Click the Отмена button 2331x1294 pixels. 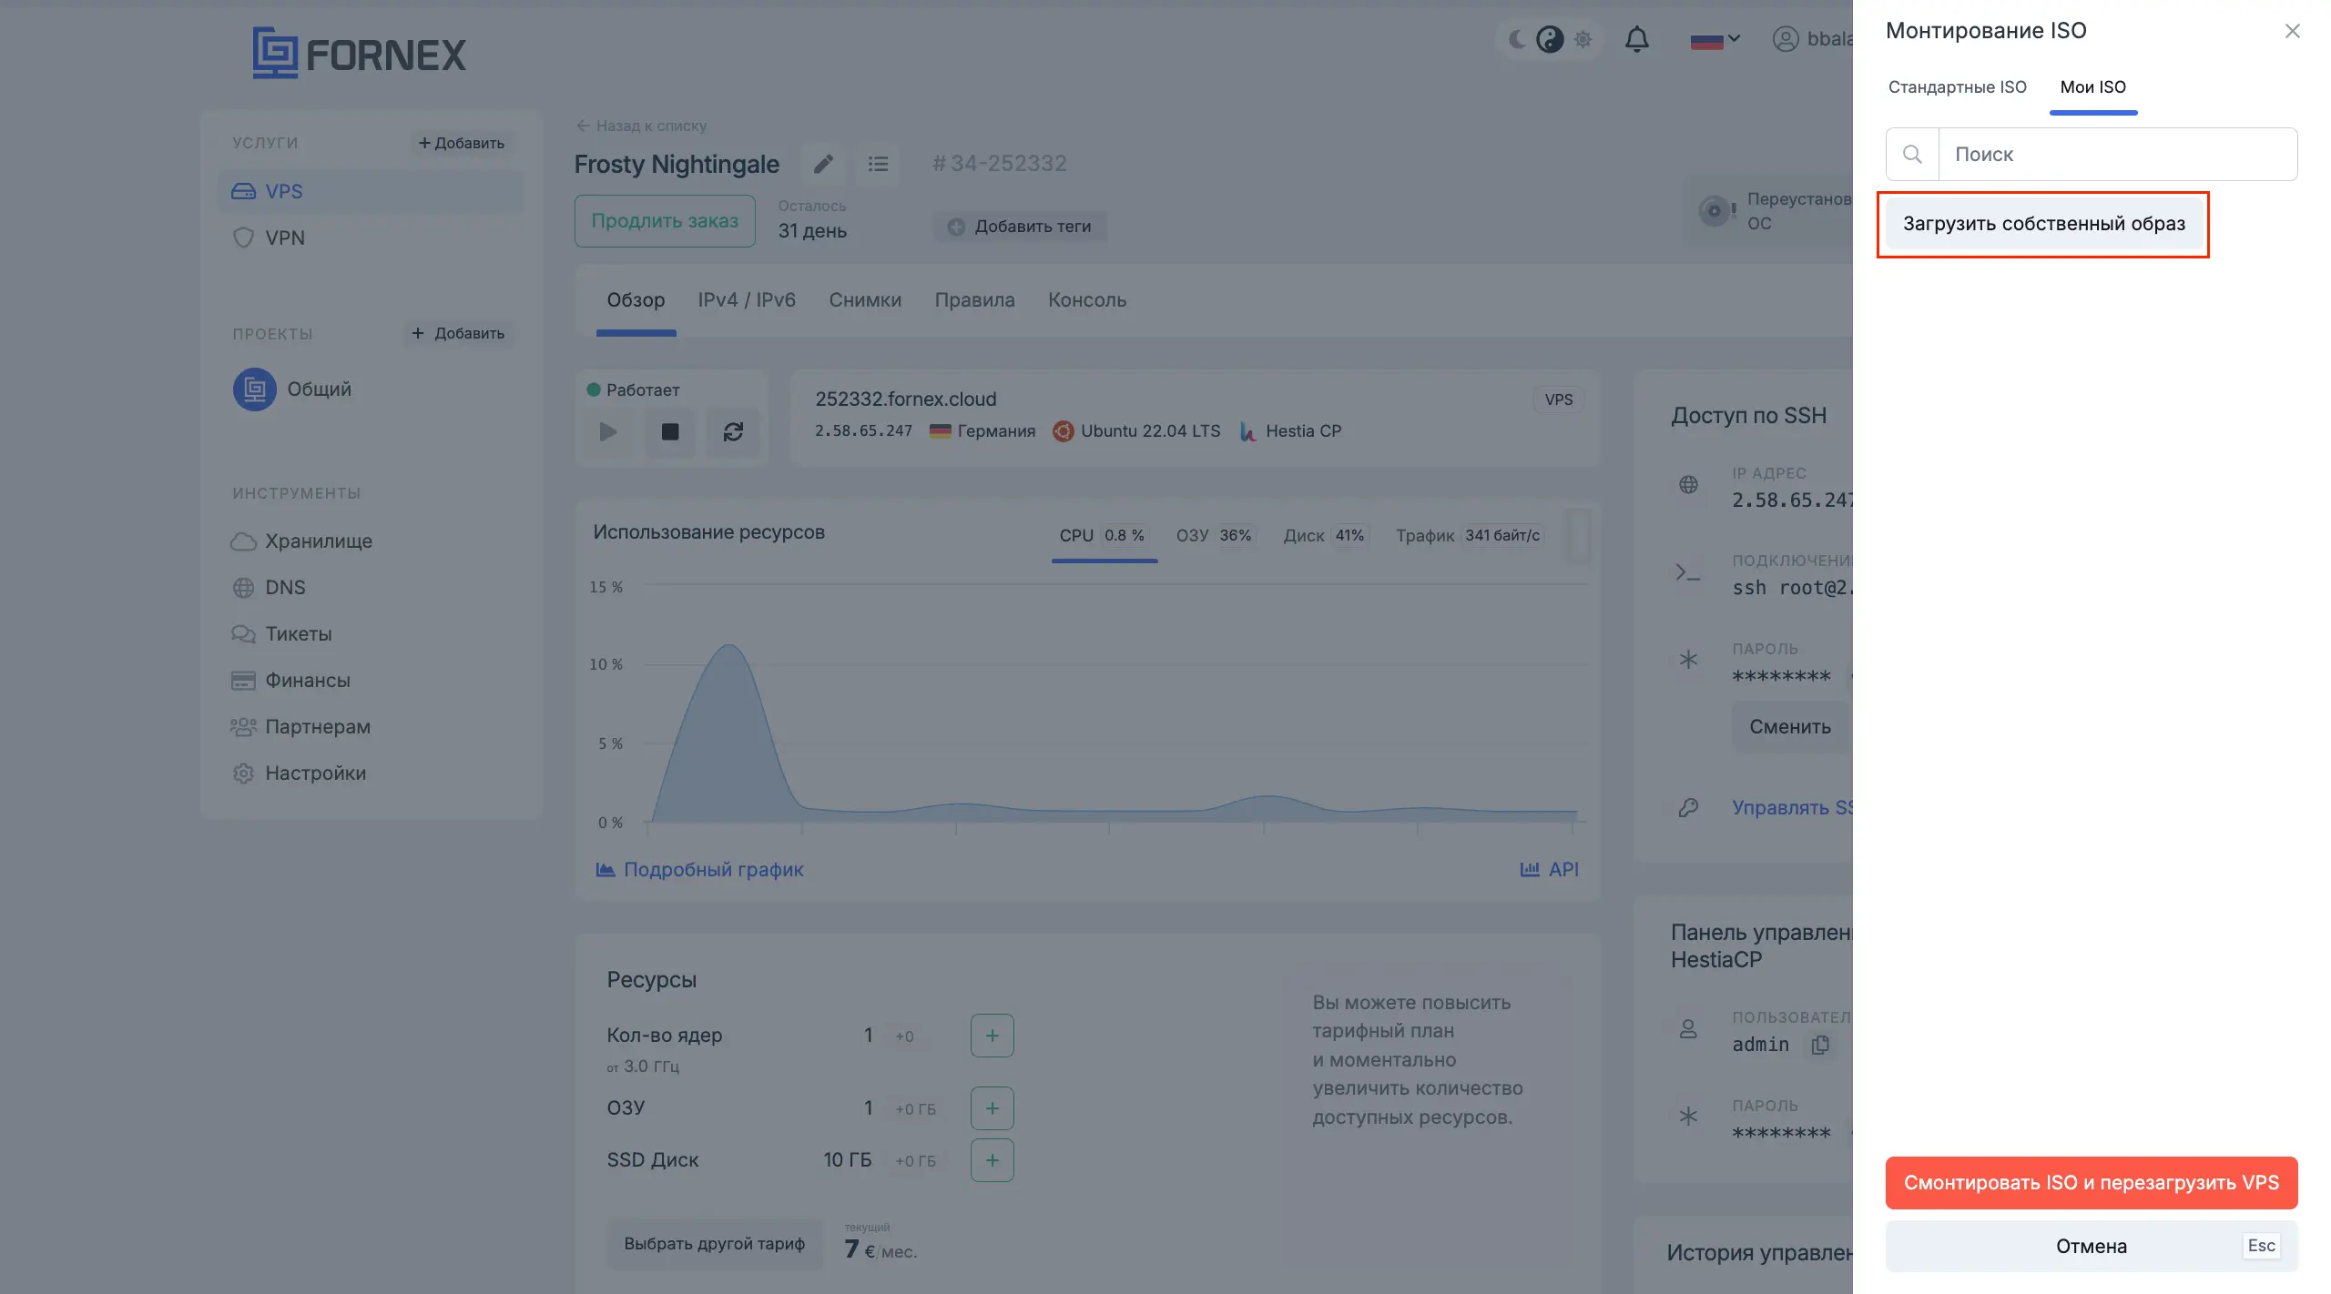click(x=2092, y=1246)
